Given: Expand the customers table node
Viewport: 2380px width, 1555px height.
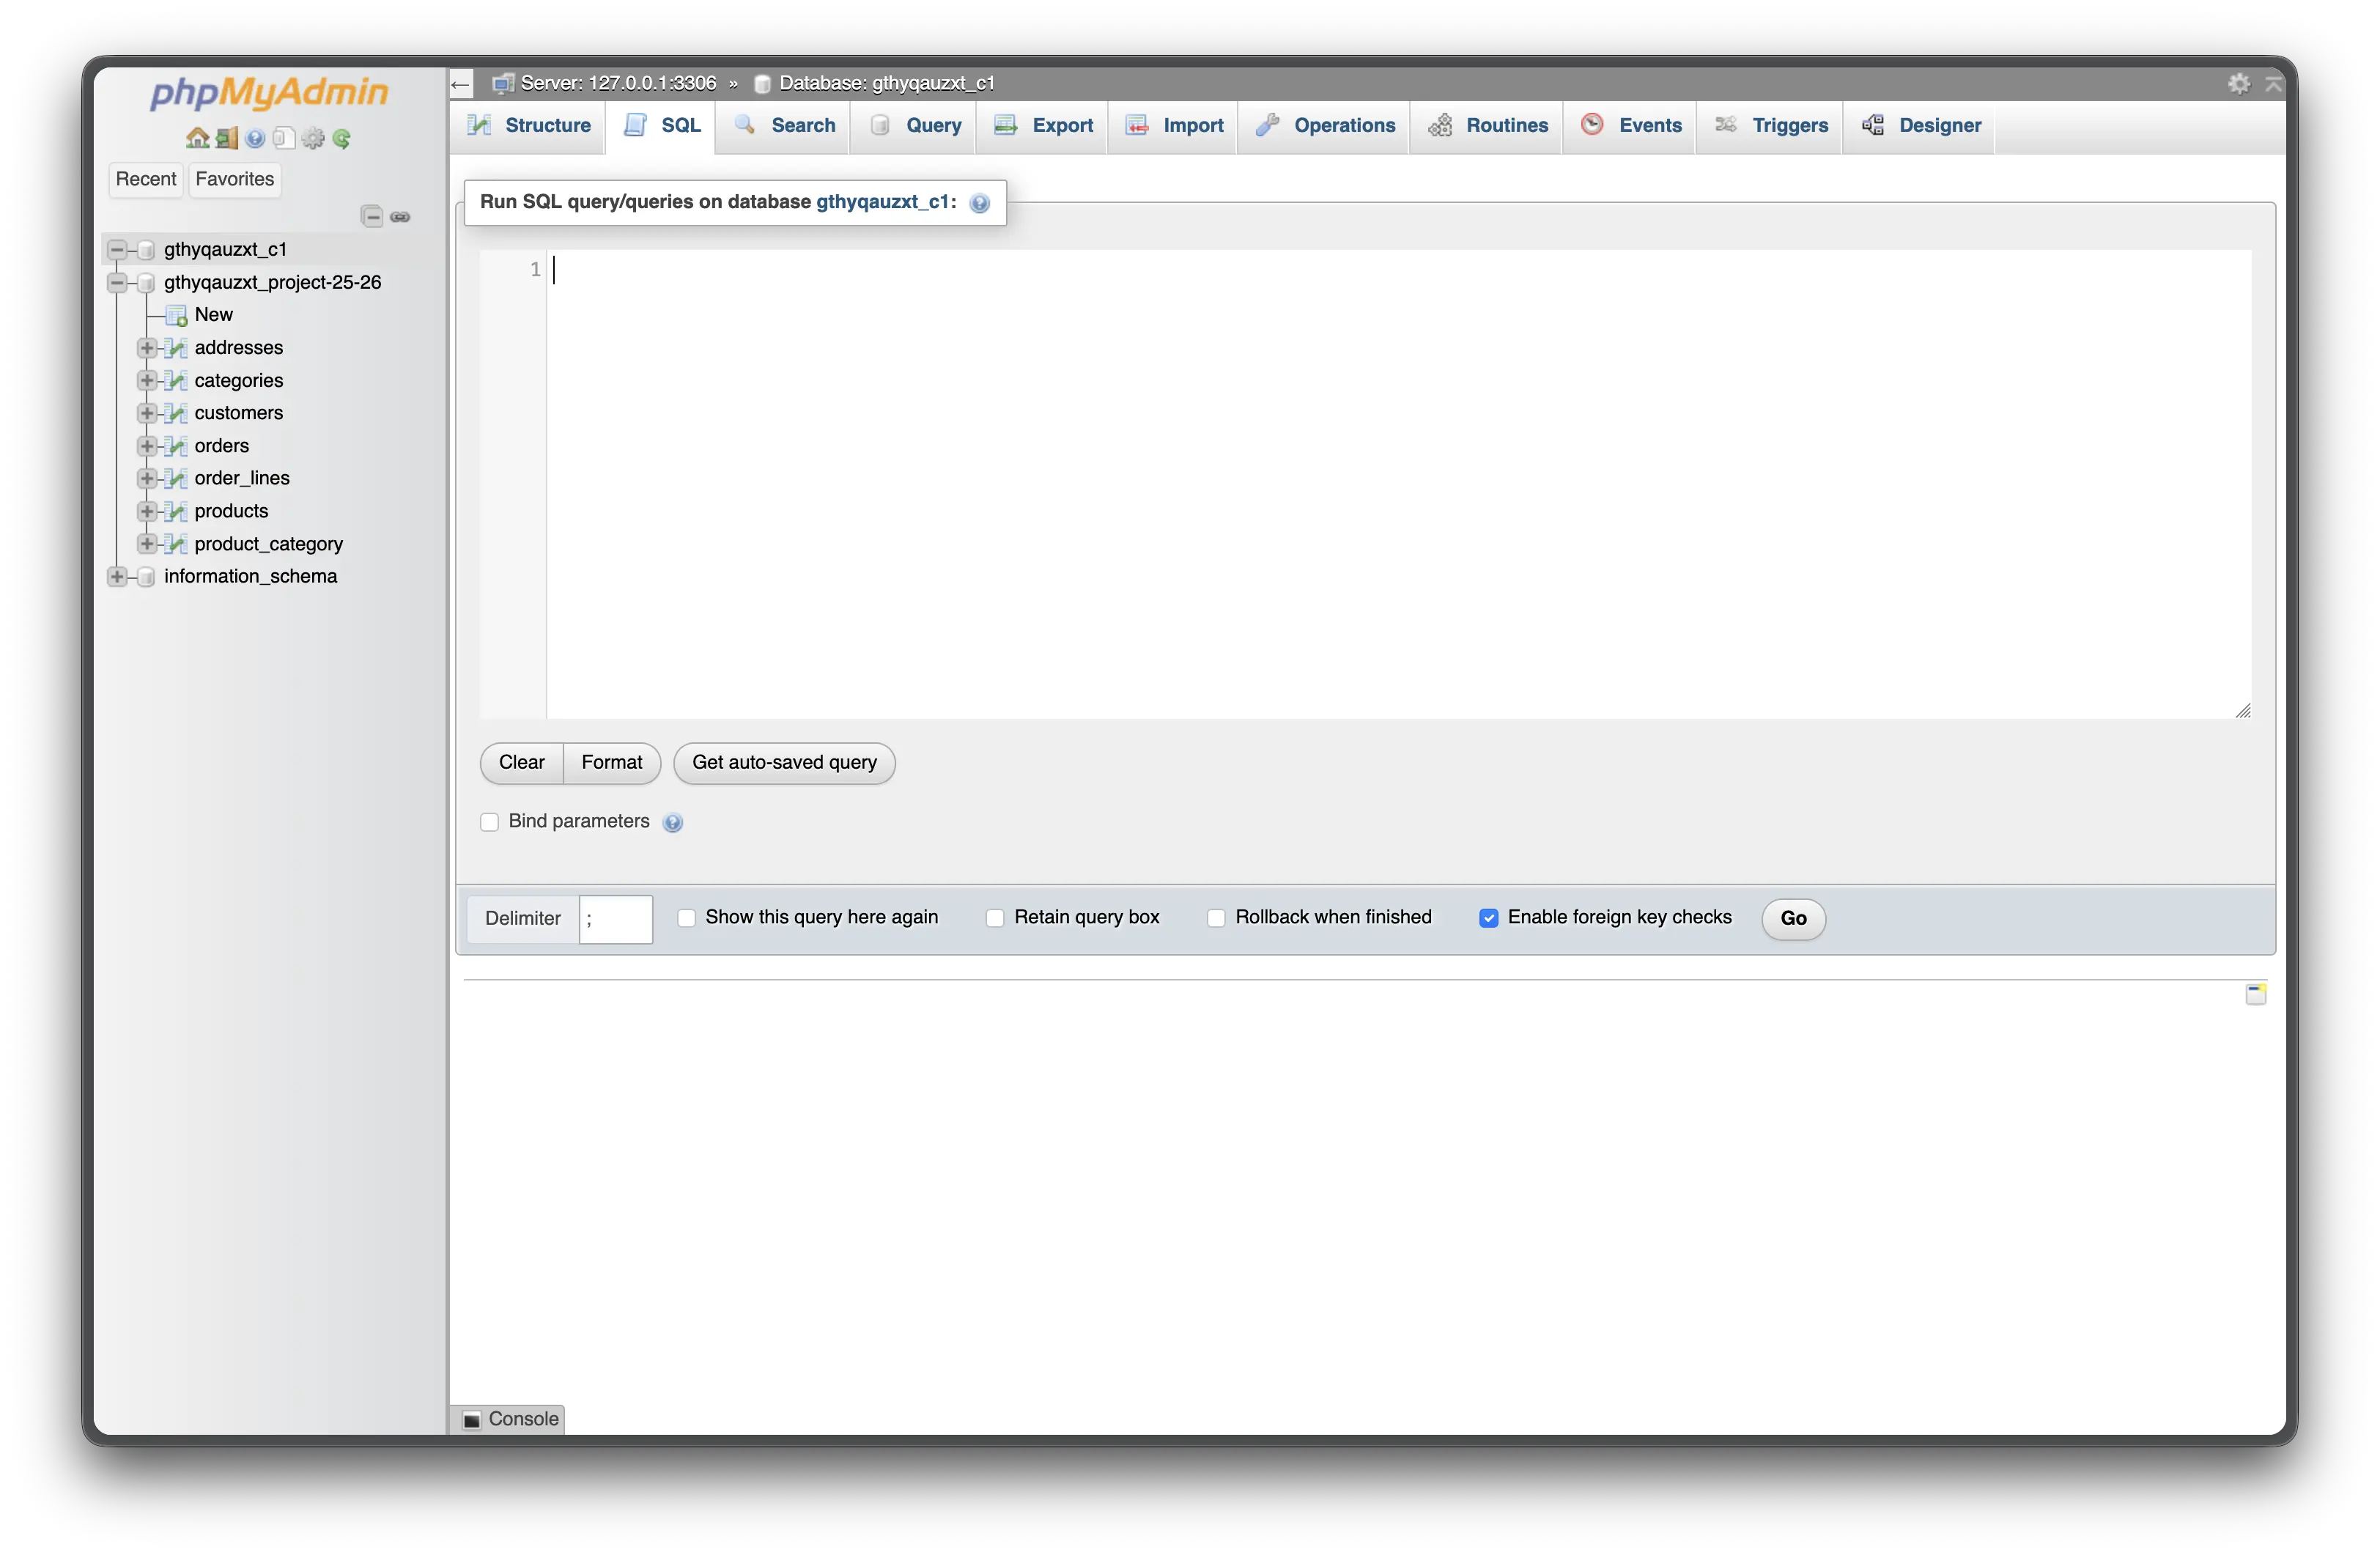Looking at the screenshot, I should [147, 413].
